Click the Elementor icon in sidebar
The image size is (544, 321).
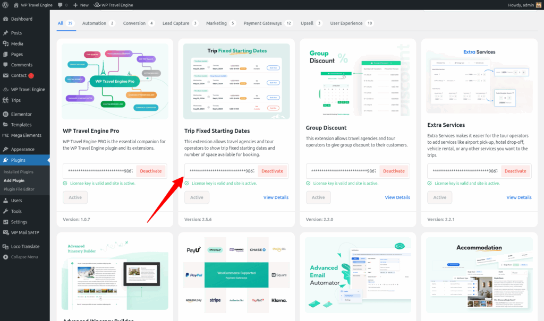tap(5, 114)
